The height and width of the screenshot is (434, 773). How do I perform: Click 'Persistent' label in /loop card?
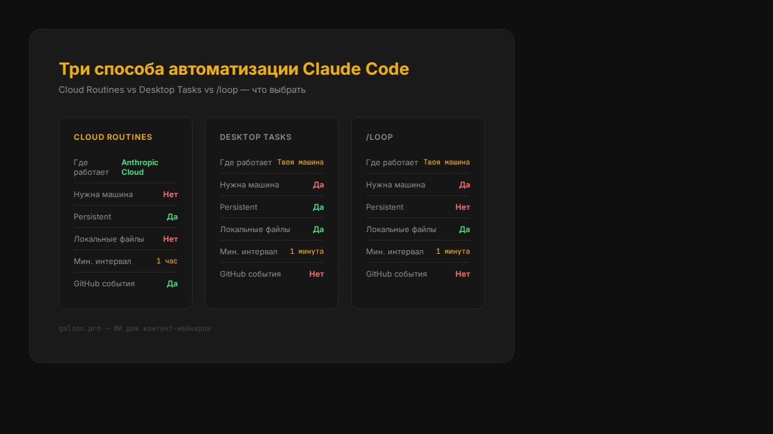tap(385, 207)
